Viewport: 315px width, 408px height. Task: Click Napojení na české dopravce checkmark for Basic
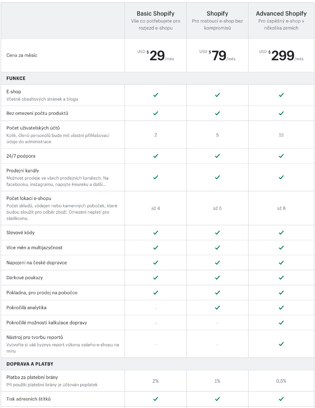pyautogui.click(x=156, y=263)
